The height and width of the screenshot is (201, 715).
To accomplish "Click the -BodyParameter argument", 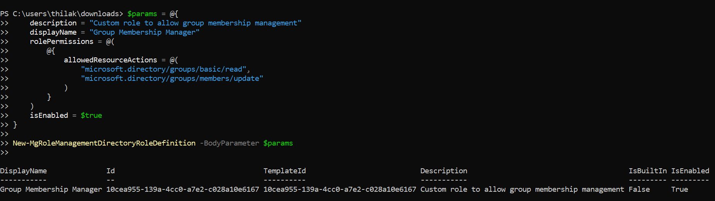I will 229,143.
